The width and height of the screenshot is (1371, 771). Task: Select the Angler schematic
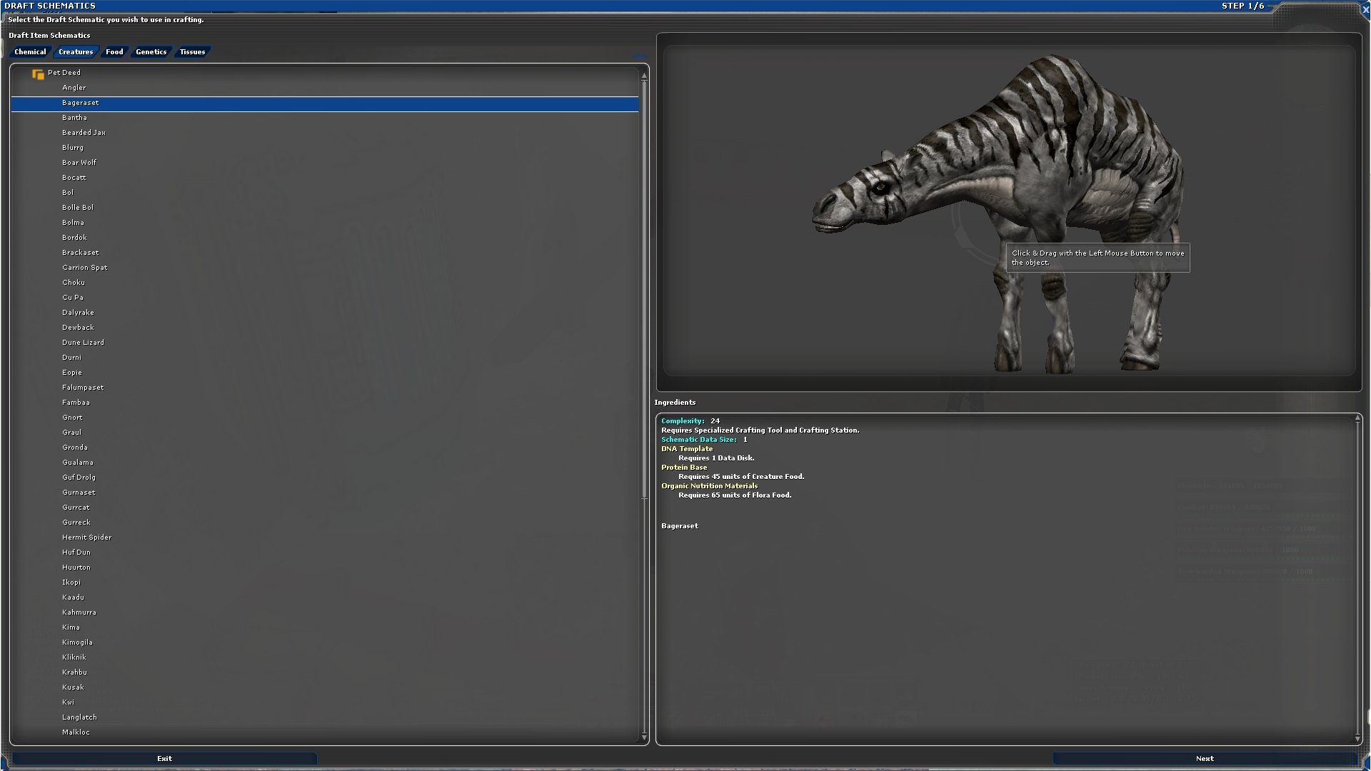coord(74,88)
